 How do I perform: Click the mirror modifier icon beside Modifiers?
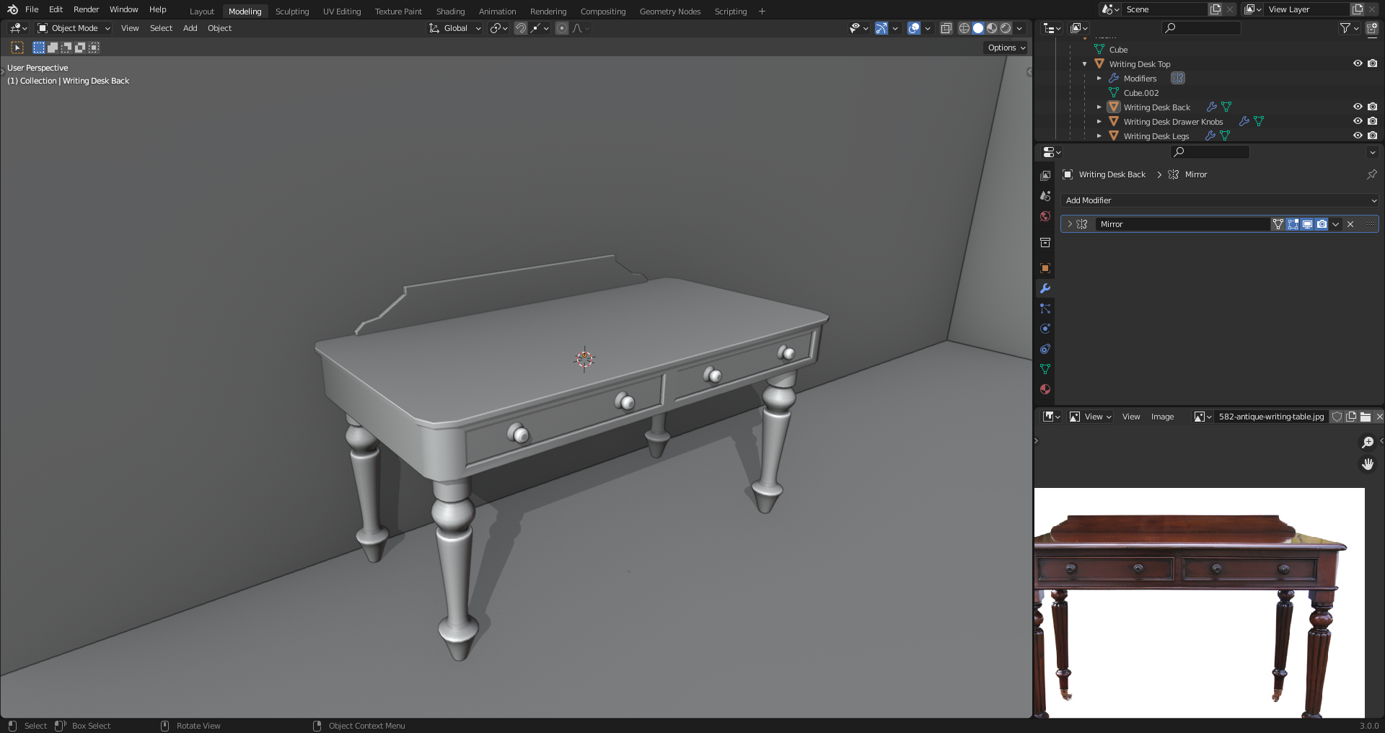tap(1178, 79)
